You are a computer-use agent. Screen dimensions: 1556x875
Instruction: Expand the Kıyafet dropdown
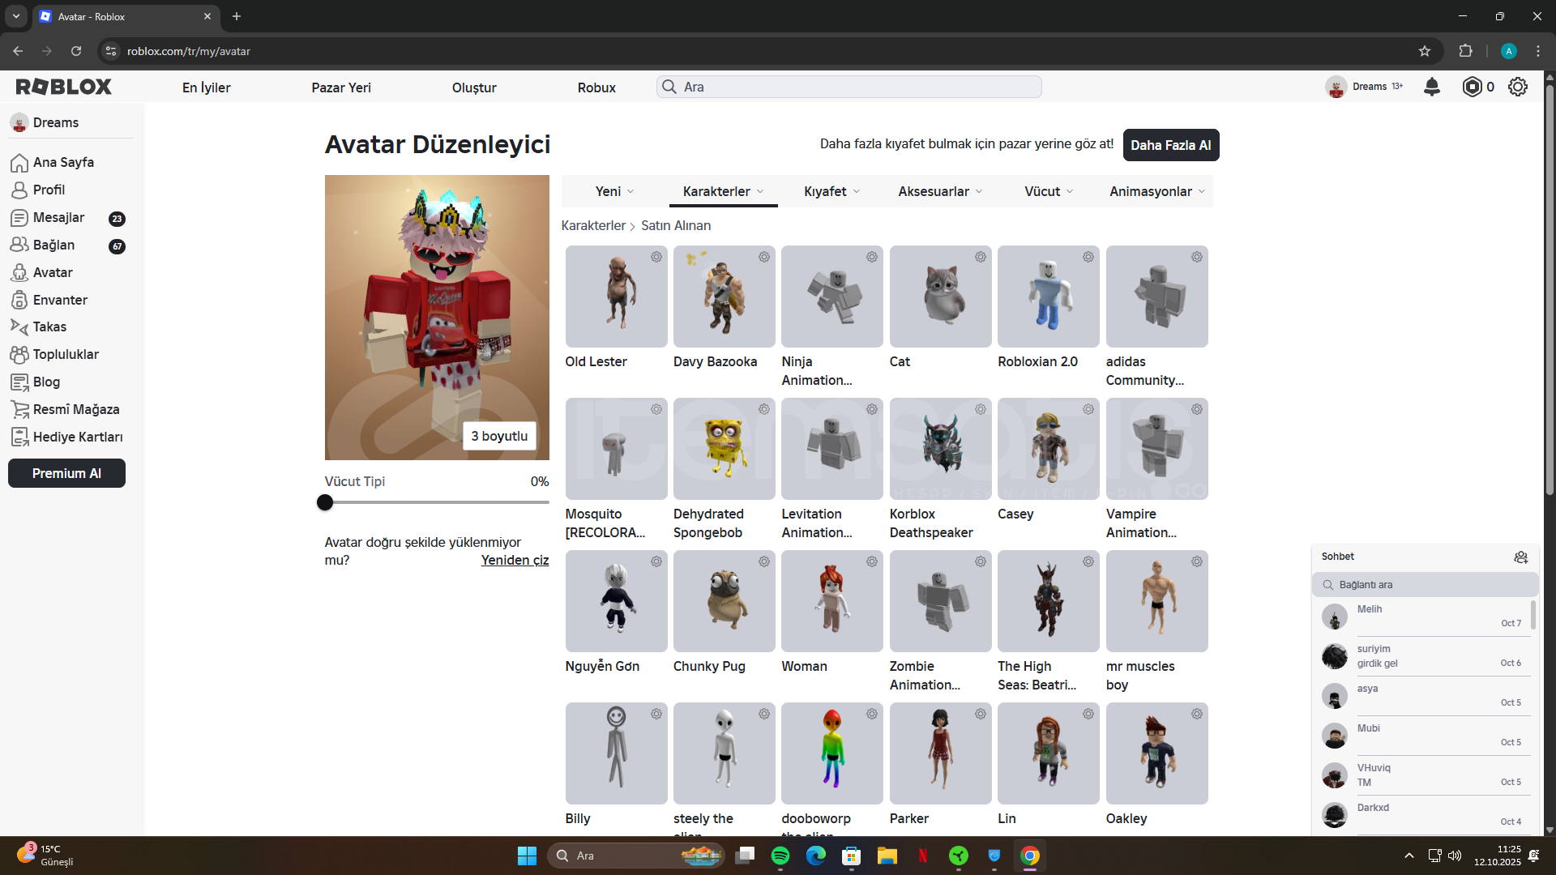pos(831,191)
